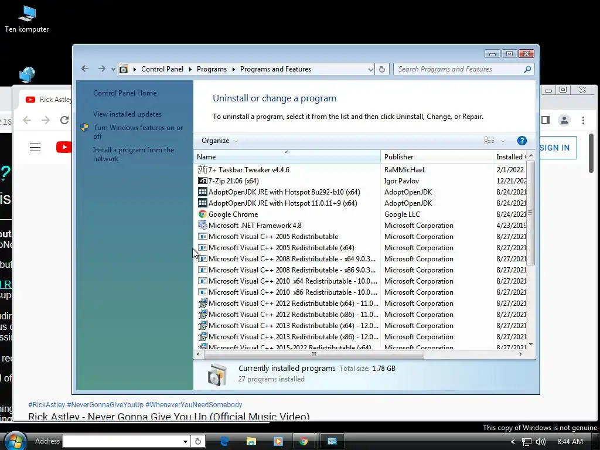This screenshot has width=600, height=450.
Task: Sort by the Name column header
Action: point(287,157)
